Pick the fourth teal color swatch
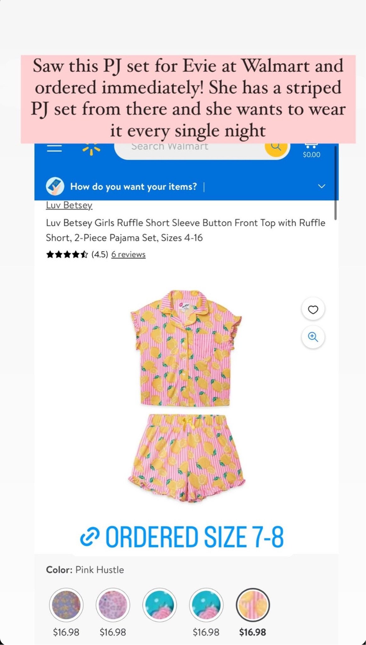 [206, 605]
